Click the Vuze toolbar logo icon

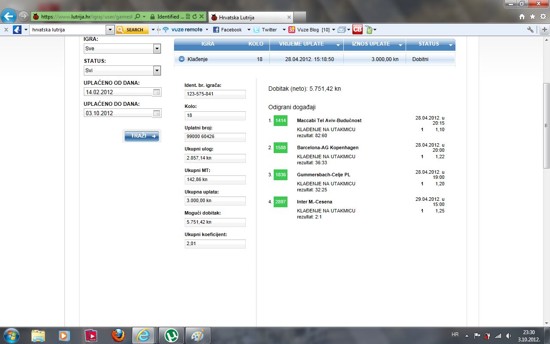(17, 30)
